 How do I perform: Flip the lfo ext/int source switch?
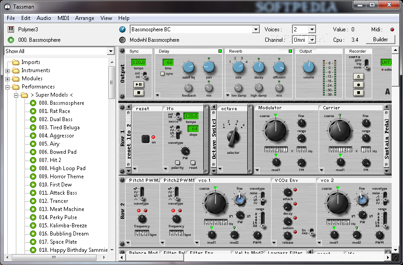pyautogui.click(x=178, y=116)
